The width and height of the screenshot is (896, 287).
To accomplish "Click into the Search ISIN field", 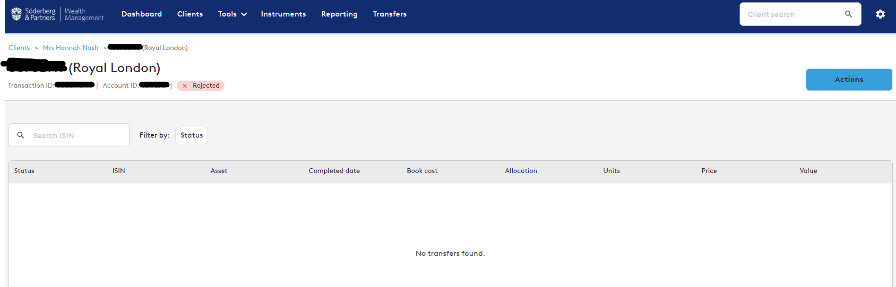I will (69, 135).
